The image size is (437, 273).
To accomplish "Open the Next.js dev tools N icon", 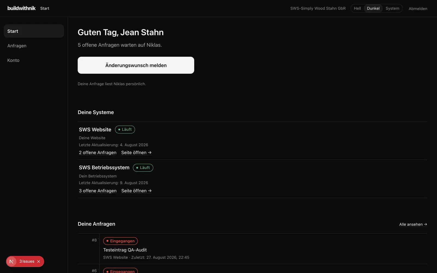I will tap(11, 262).
